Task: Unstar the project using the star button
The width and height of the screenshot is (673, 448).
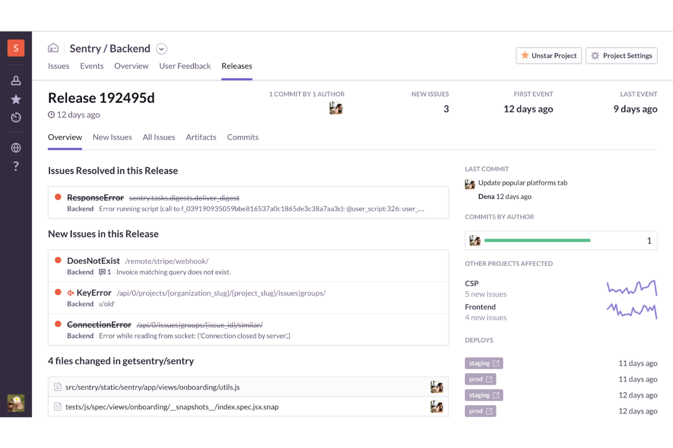Action: tap(548, 55)
